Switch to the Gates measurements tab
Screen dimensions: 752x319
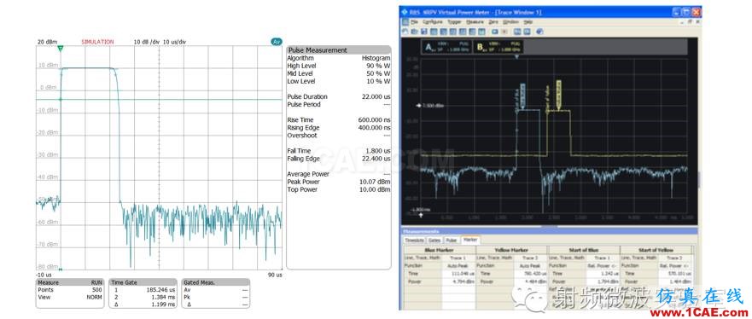tap(434, 241)
